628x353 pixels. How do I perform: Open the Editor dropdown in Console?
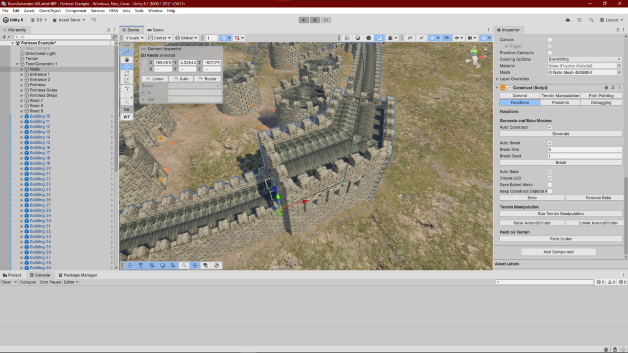click(x=71, y=282)
